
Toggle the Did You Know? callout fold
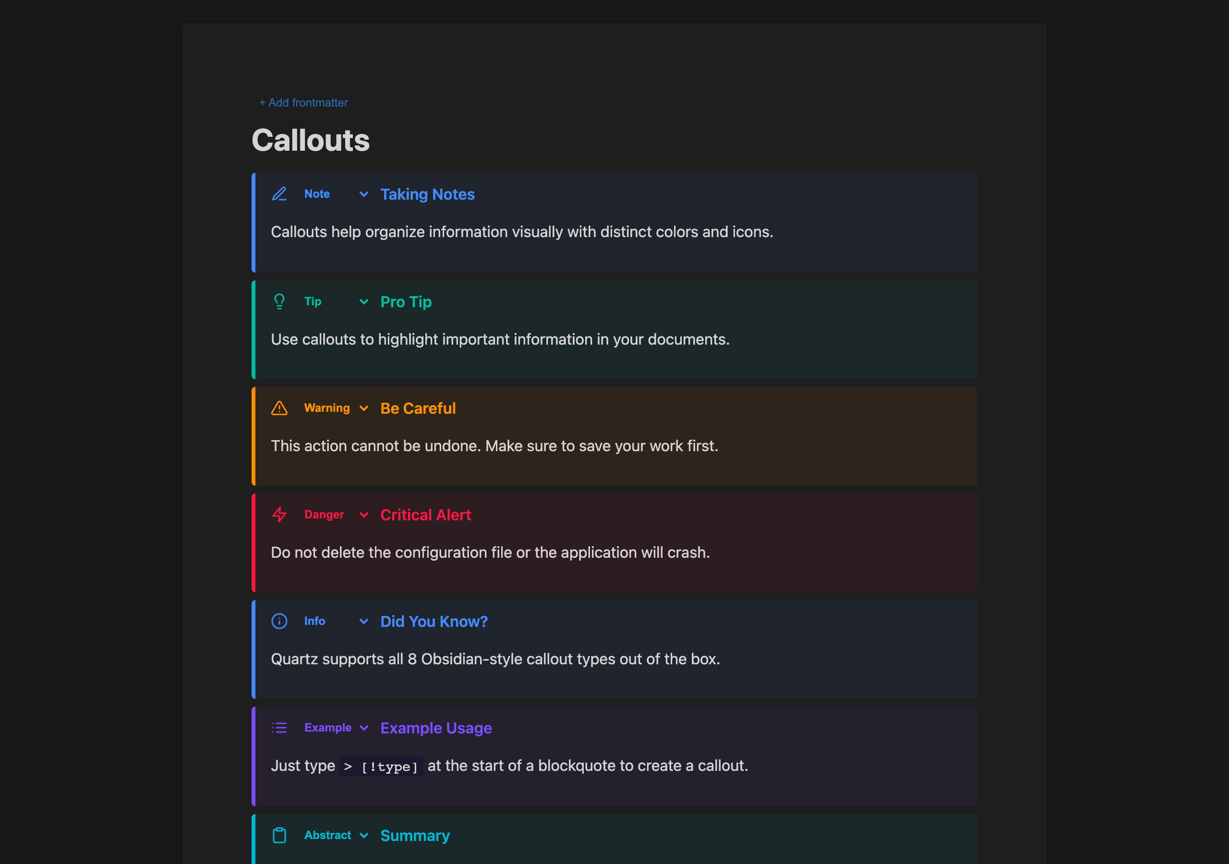tap(363, 622)
